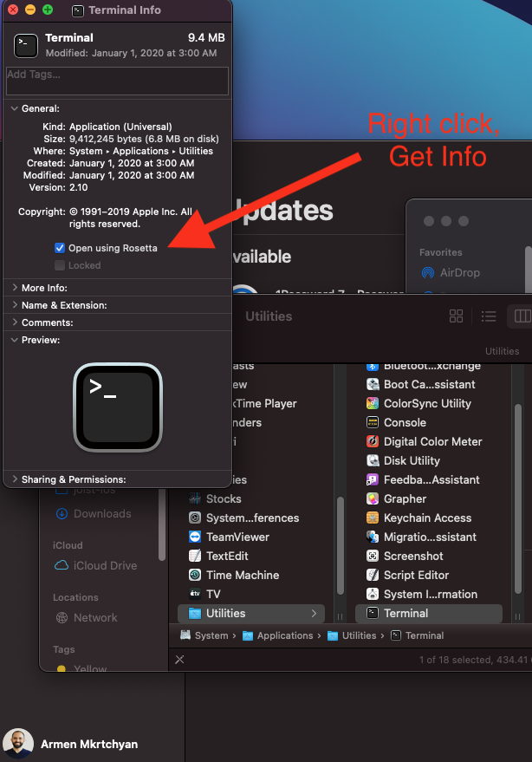Click Kind Application (Universal) text
The height and width of the screenshot is (762, 532).
point(120,127)
